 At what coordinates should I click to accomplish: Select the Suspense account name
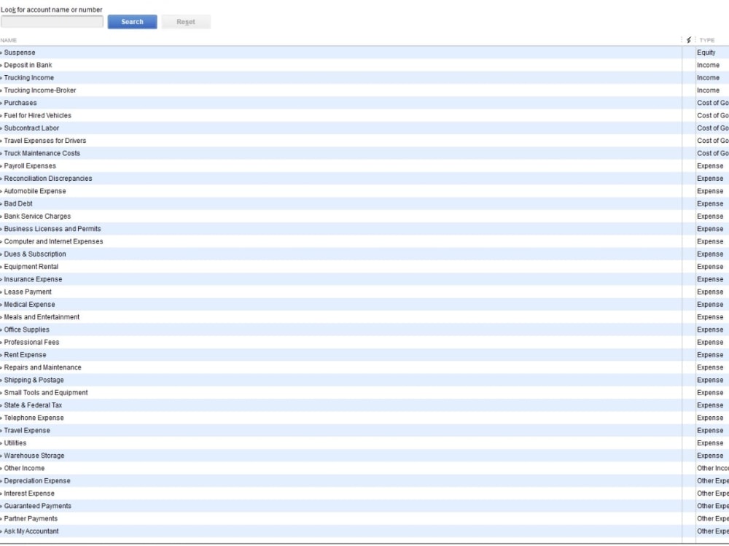tap(20, 52)
